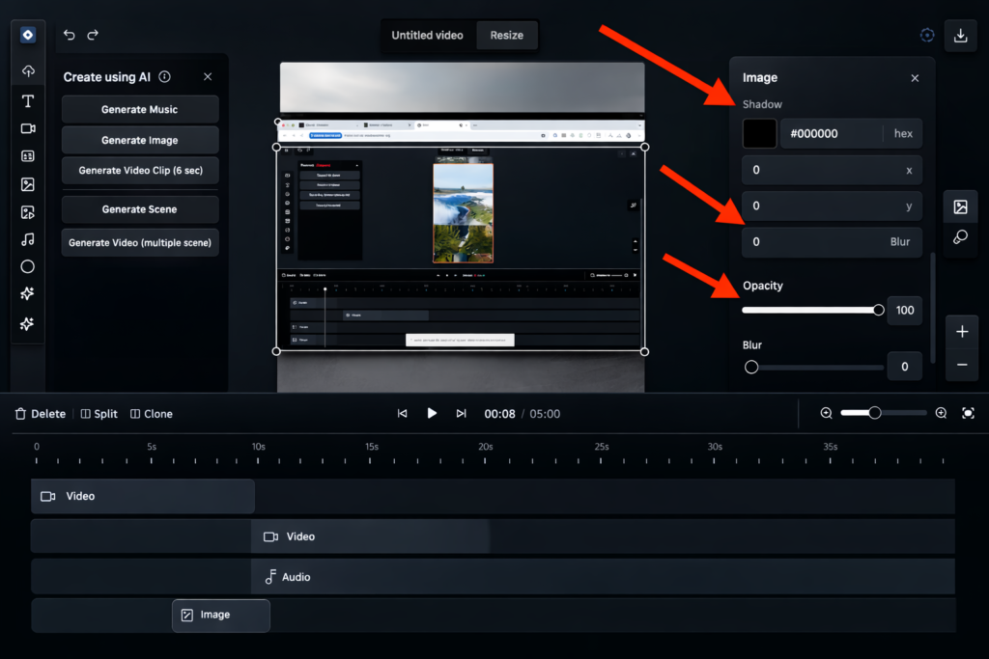989x659 pixels.
Task: Click the undo arrow icon
Action: tap(70, 35)
